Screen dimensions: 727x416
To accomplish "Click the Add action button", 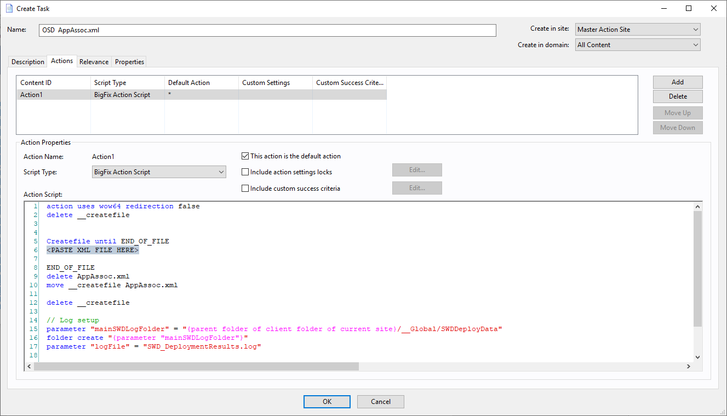I will 678,82.
